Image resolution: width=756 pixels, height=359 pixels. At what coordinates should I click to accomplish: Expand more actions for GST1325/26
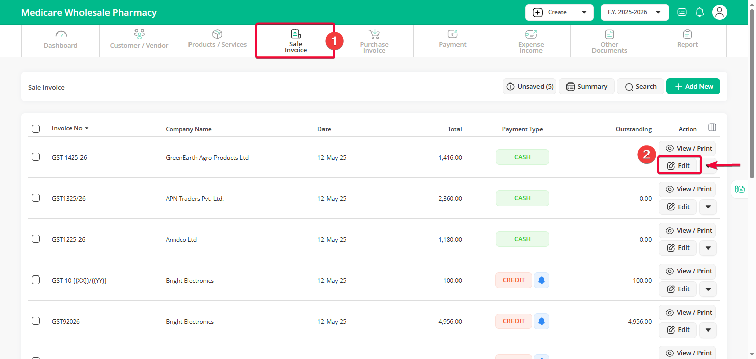(x=708, y=207)
